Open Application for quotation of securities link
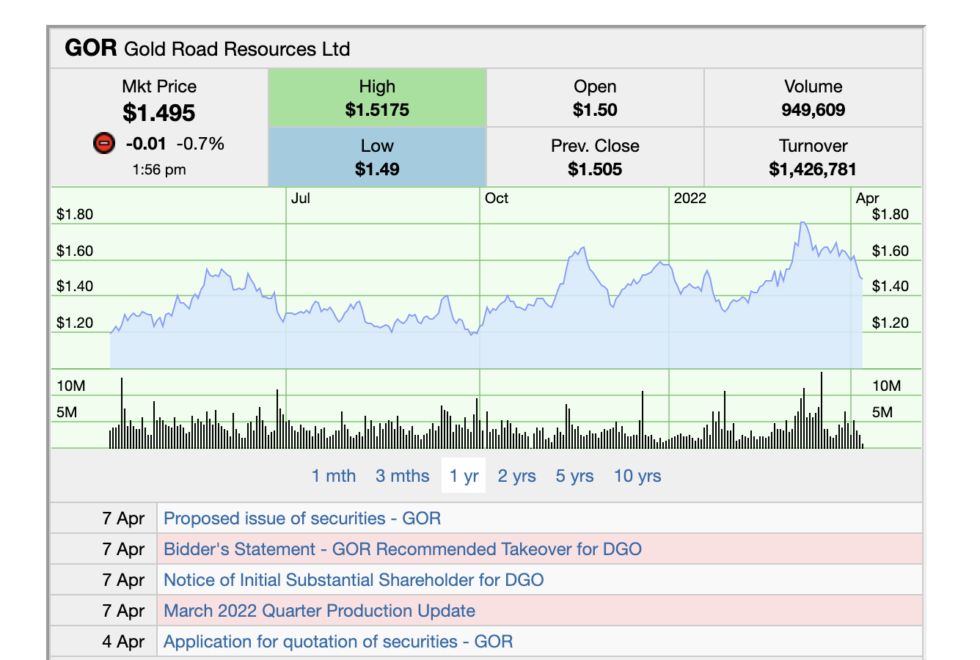 338,642
